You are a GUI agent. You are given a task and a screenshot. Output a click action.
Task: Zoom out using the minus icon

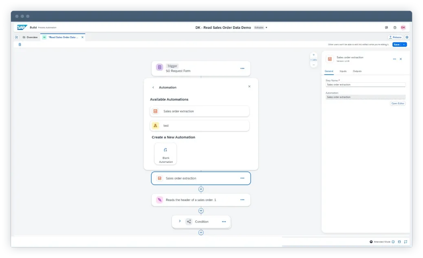[313, 64]
